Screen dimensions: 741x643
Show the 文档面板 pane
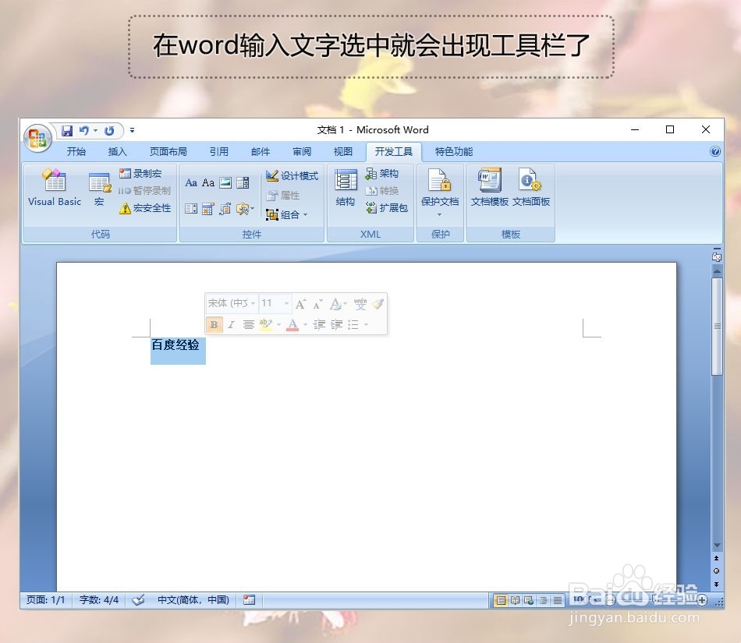(x=531, y=187)
